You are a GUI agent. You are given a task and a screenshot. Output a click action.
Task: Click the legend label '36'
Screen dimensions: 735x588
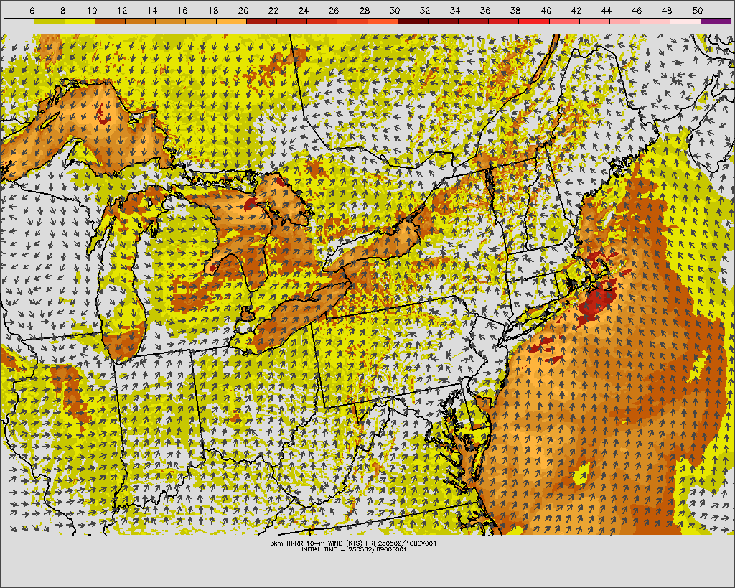click(485, 10)
